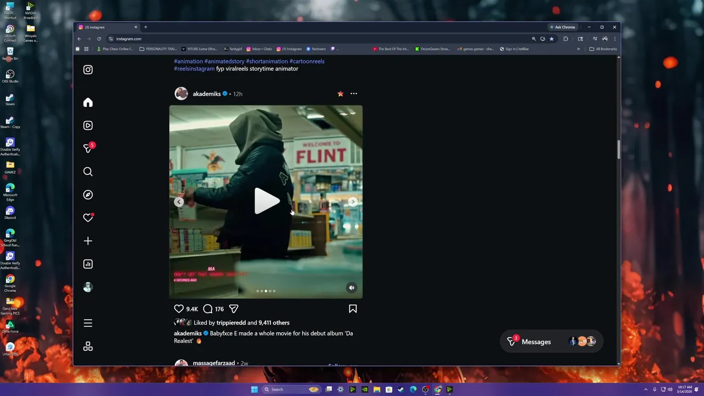This screenshot has height=396, width=704.
Task: Open the #reelsinstagram hashtag
Action: tap(194, 69)
